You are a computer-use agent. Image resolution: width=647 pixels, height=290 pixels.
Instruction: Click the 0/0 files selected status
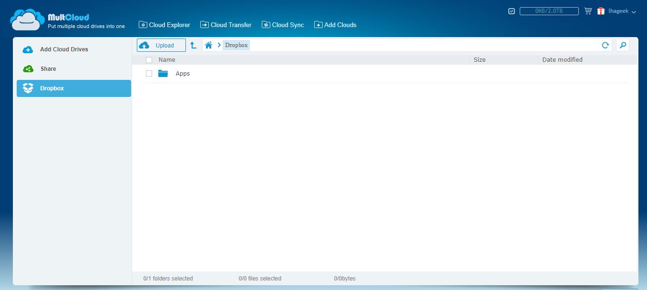click(260, 279)
